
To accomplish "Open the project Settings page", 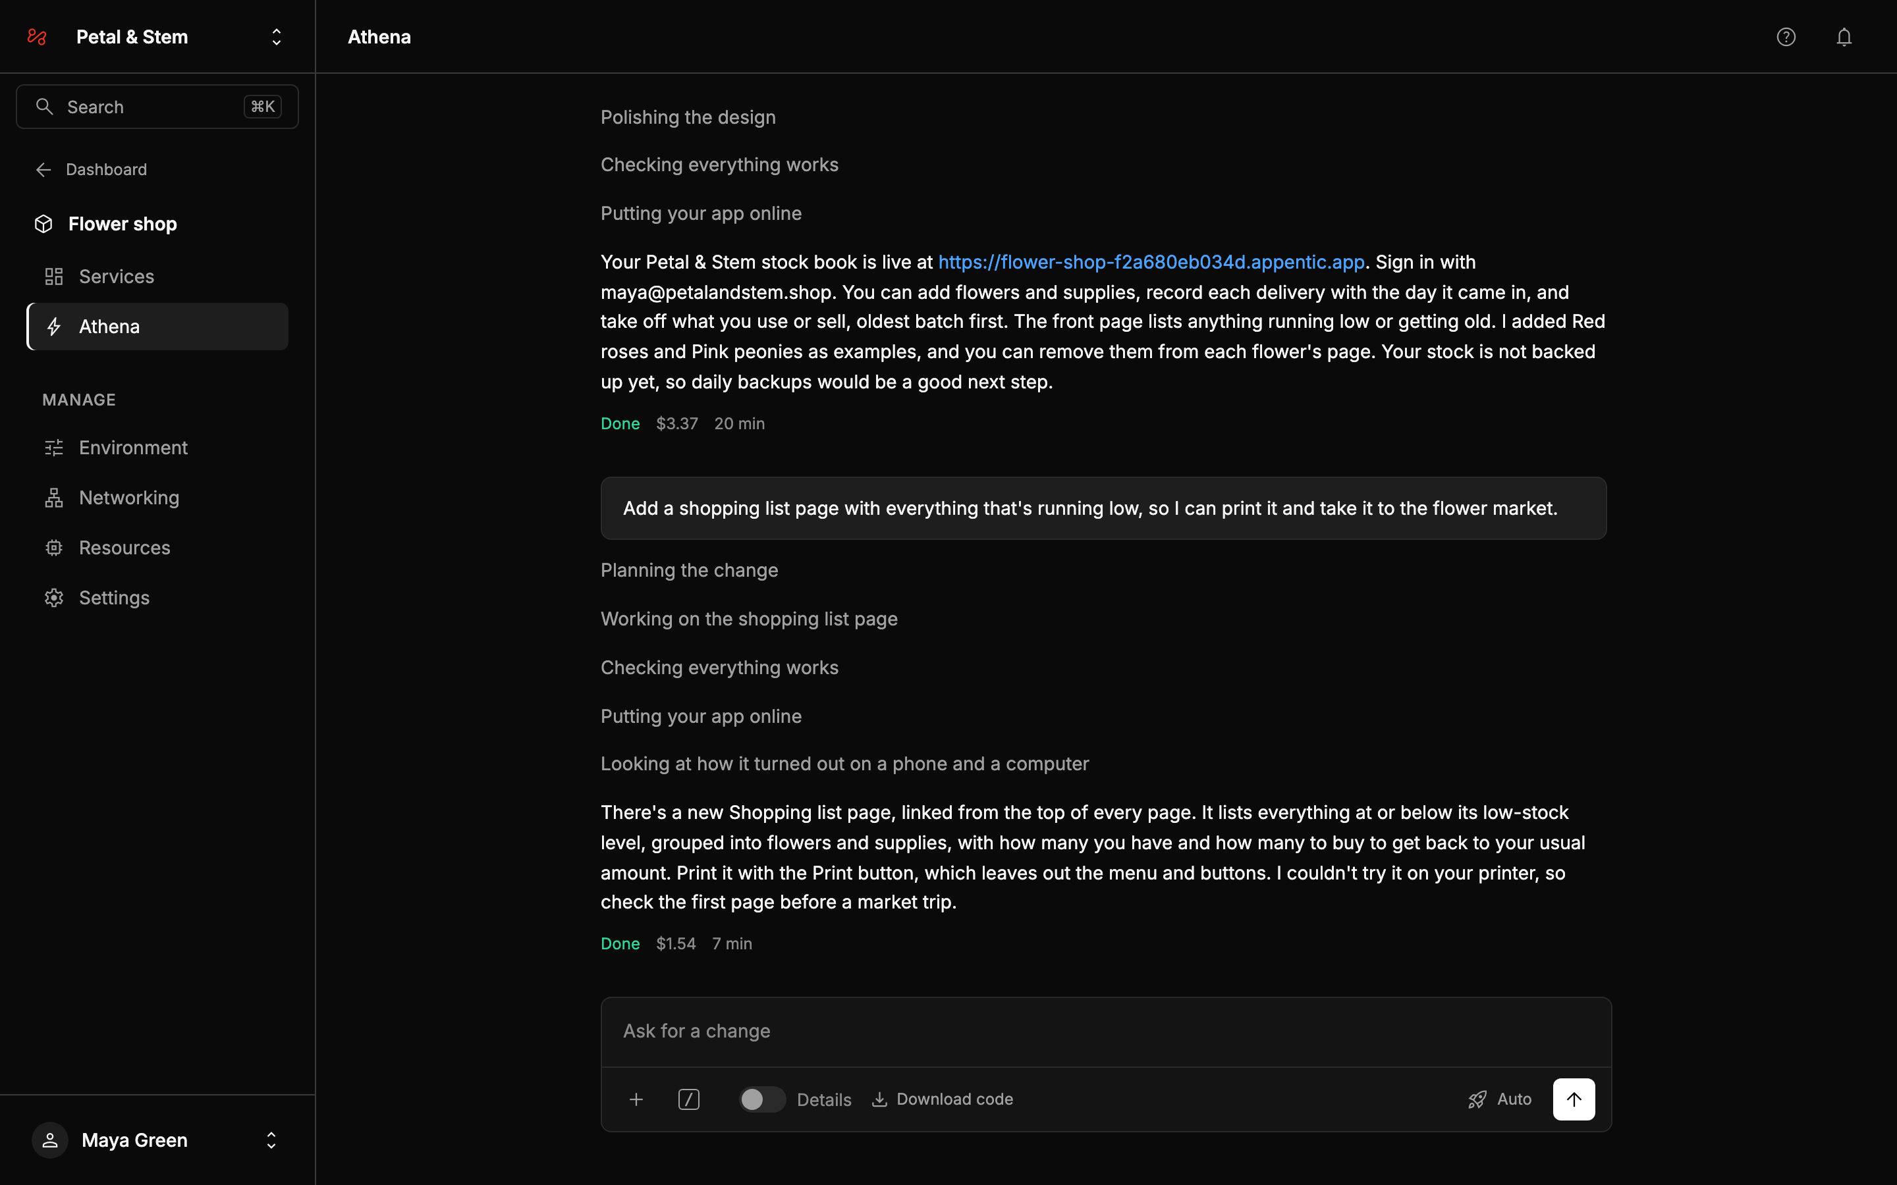I will pos(157,598).
